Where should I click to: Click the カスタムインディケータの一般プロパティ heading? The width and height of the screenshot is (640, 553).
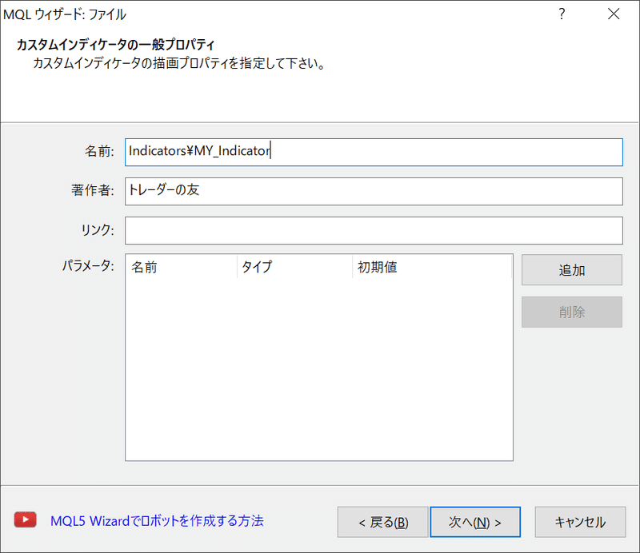click(x=115, y=45)
